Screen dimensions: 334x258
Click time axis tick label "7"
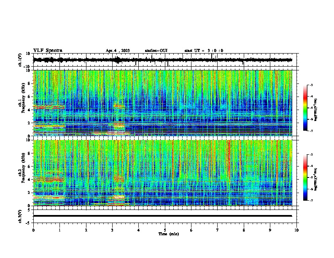point(218,230)
